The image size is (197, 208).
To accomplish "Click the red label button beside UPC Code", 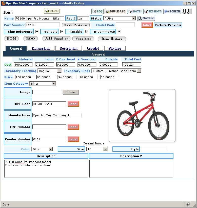I will [73, 104].
